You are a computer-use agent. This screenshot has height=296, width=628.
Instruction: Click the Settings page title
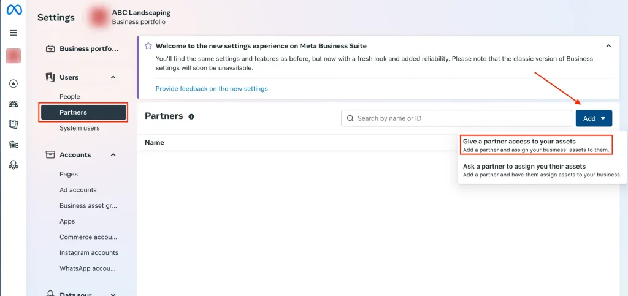[56, 18]
